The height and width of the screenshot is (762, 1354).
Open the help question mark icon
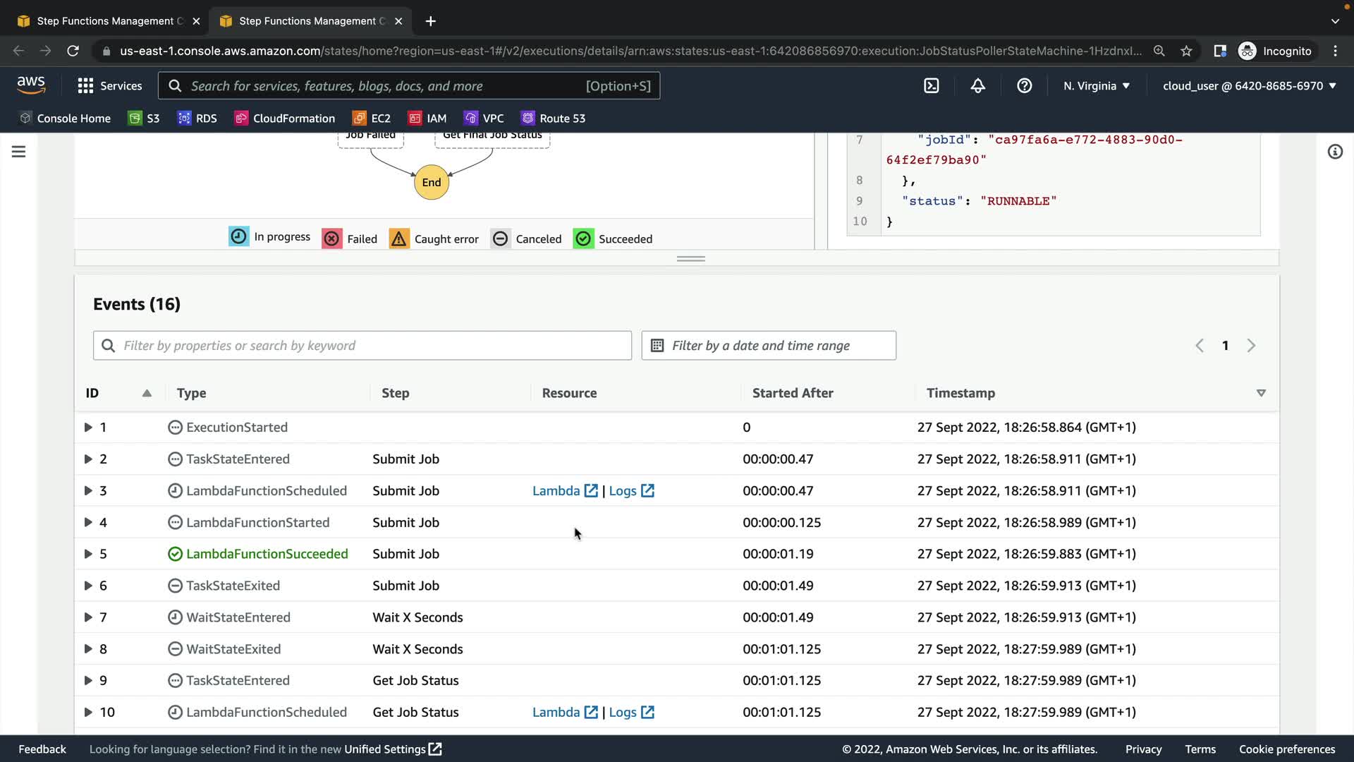(x=1024, y=85)
